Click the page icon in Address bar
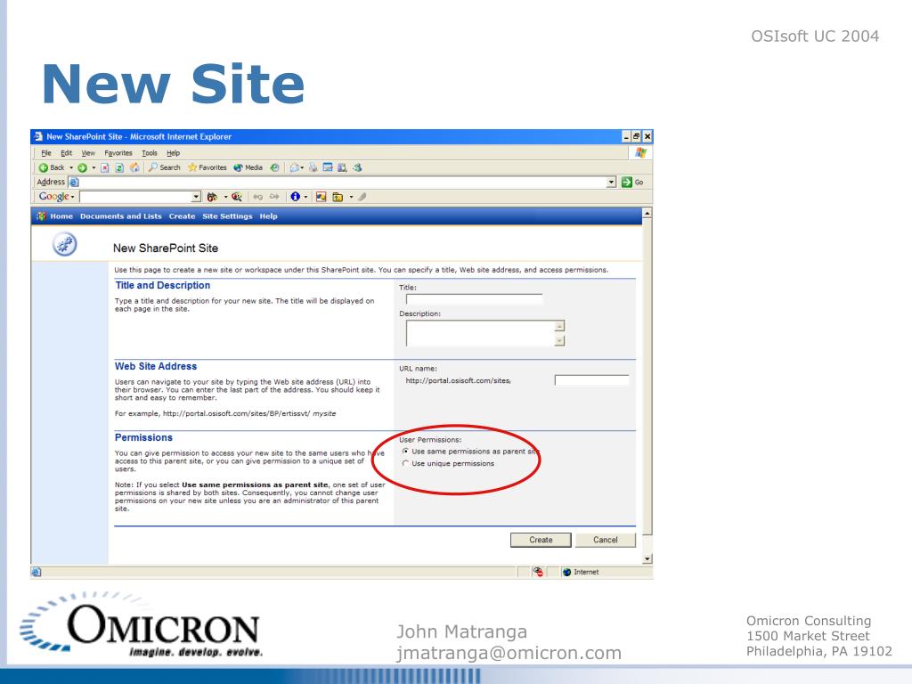Screen dimensions: 912x684 point(74,182)
